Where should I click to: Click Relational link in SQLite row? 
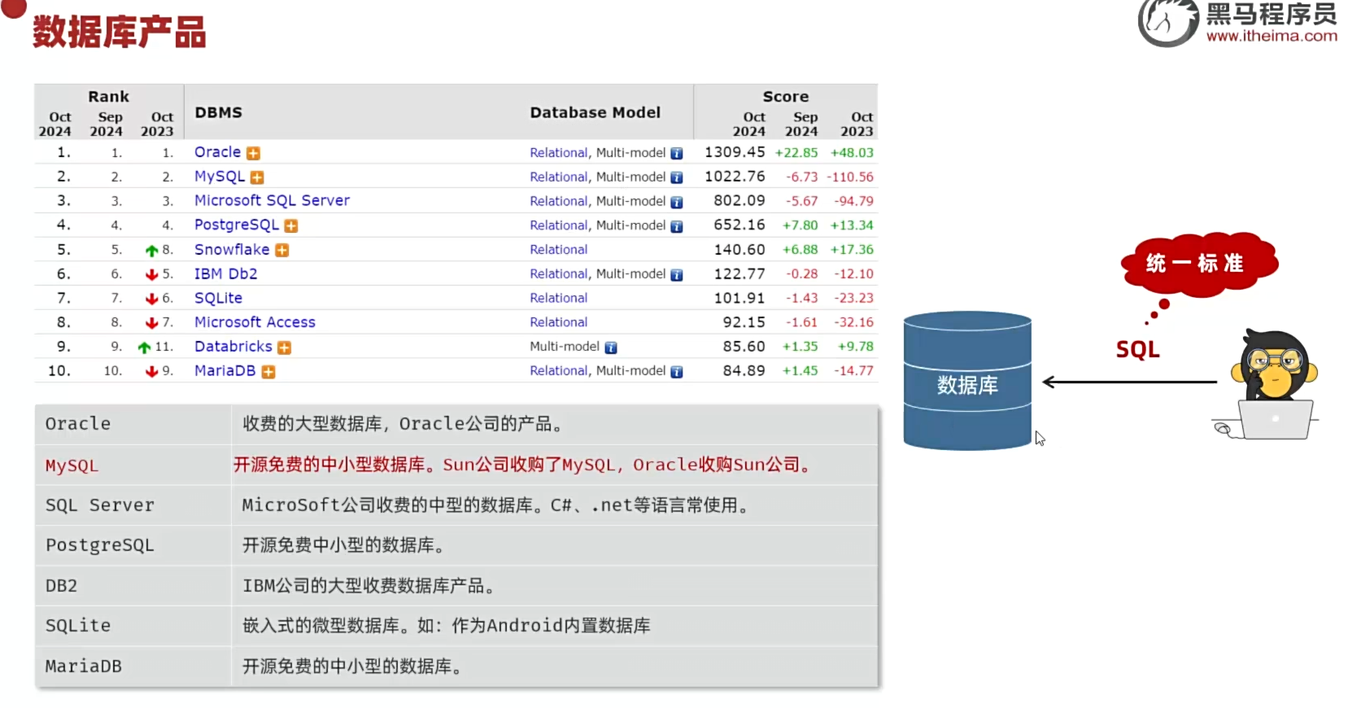coord(559,299)
